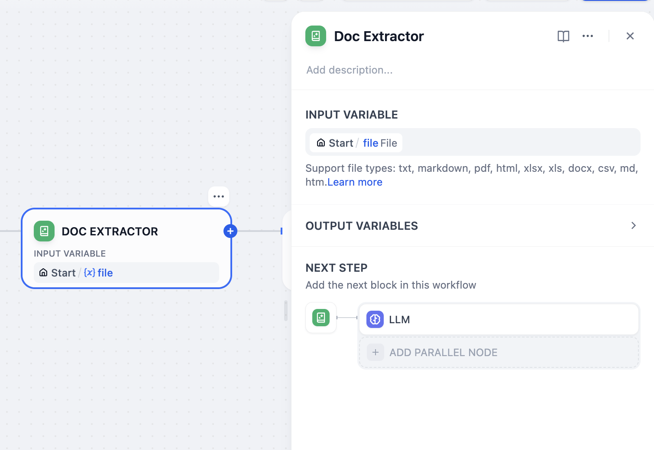
Task: Click the Doc Extractor title text
Action: tap(379, 36)
